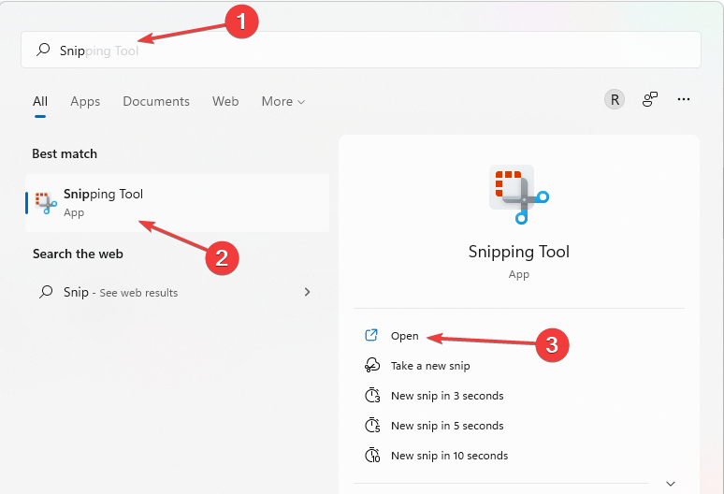Select the All tab
Viewport: 724px width, 494px height.
pyautogui.click(x=40, y=101)
